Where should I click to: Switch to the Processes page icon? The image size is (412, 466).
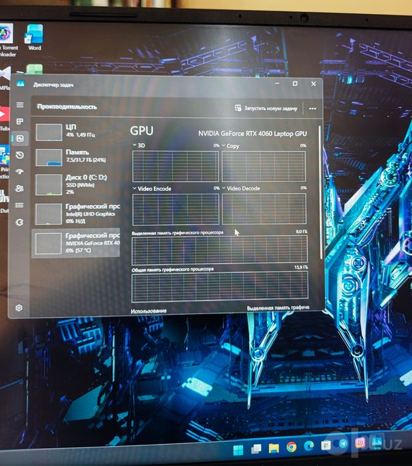pyautogui.click(x=20, y=121)
